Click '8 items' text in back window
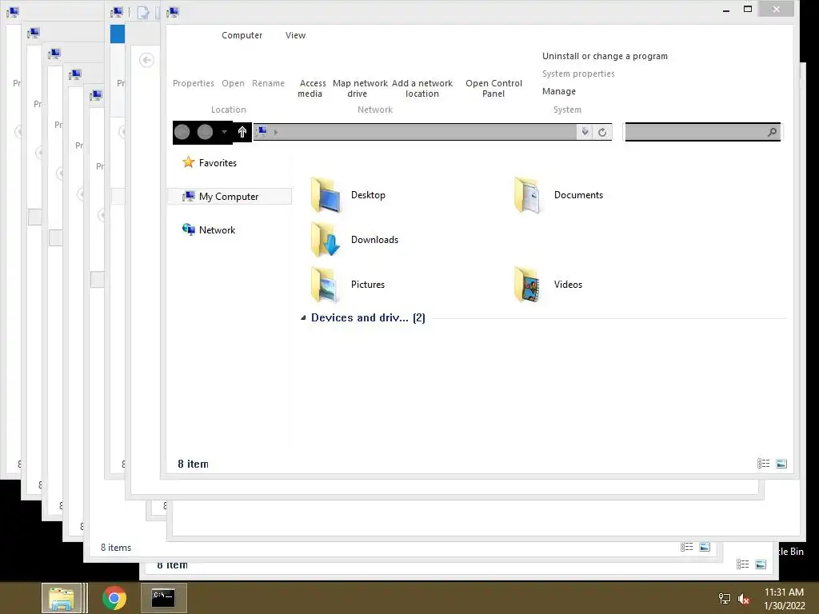The height and width of the screenshot is (614, 819). pos(116,547)
